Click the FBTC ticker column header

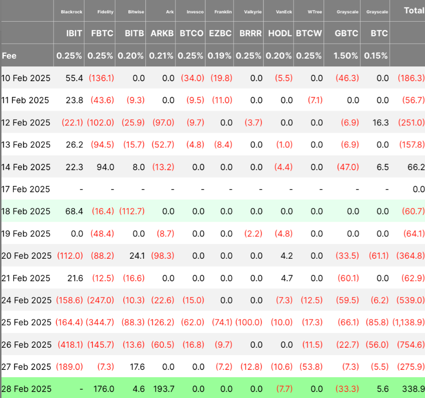click(102, 33)
